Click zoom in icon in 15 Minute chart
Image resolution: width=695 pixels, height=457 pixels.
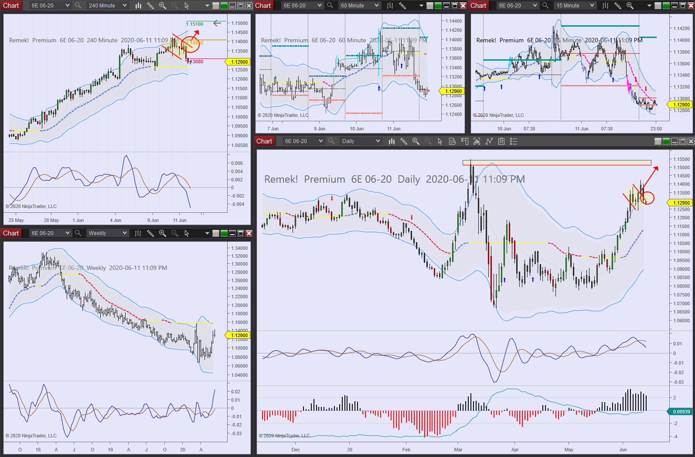click(x=630, y=5)
